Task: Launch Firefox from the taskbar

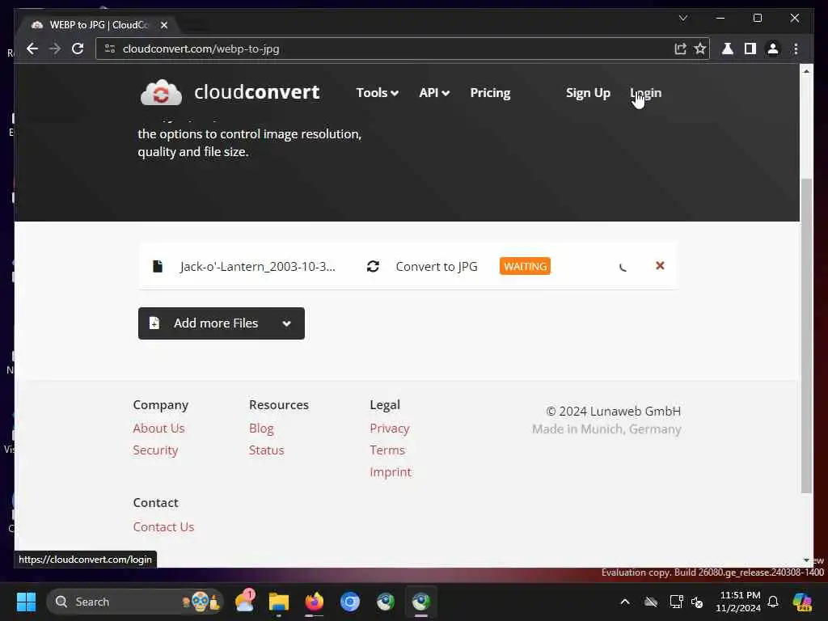Action: (x=315, y=602)
